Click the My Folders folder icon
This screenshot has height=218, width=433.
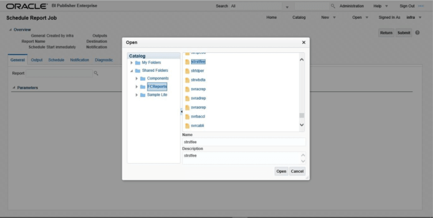[137, 63]
